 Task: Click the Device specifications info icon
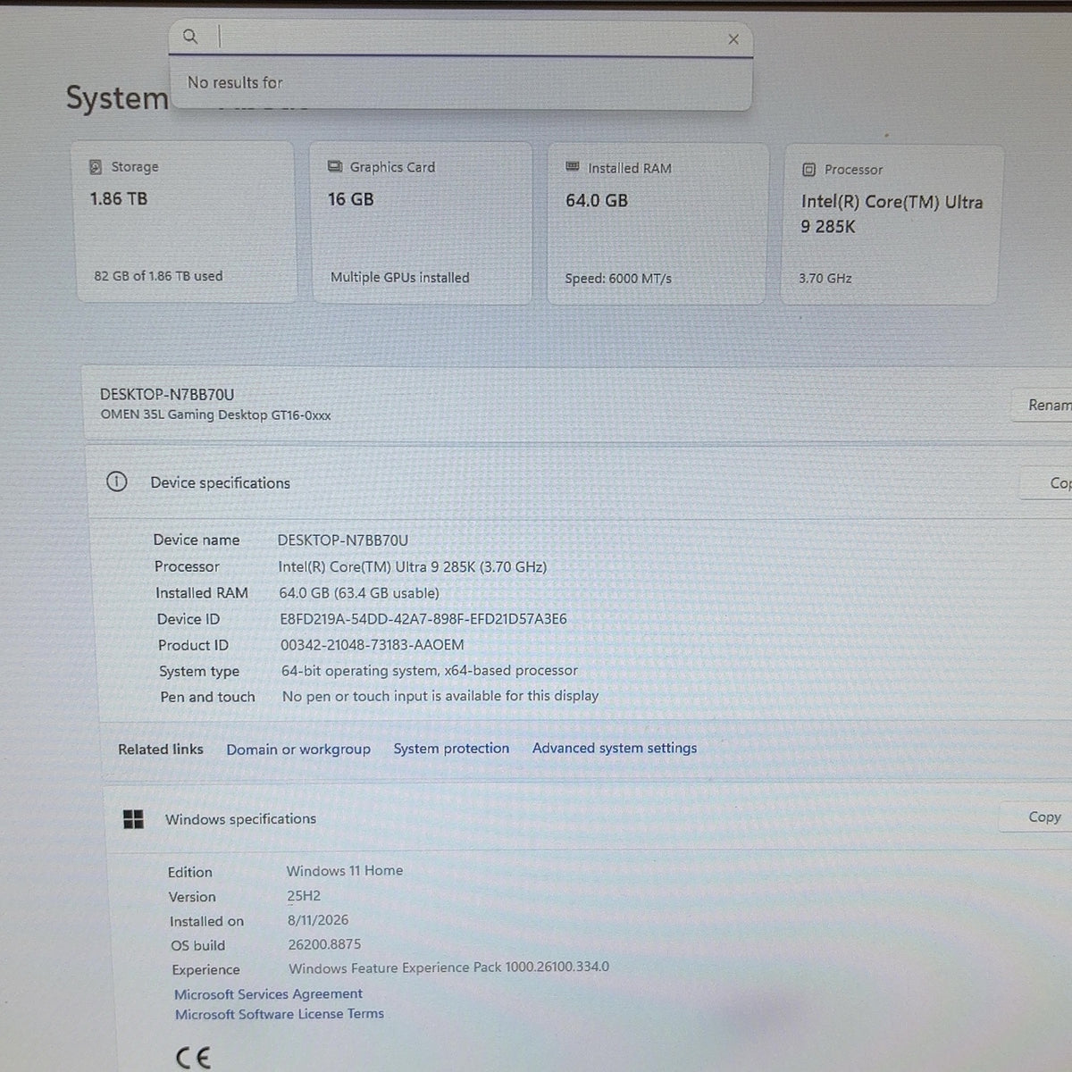117,482
